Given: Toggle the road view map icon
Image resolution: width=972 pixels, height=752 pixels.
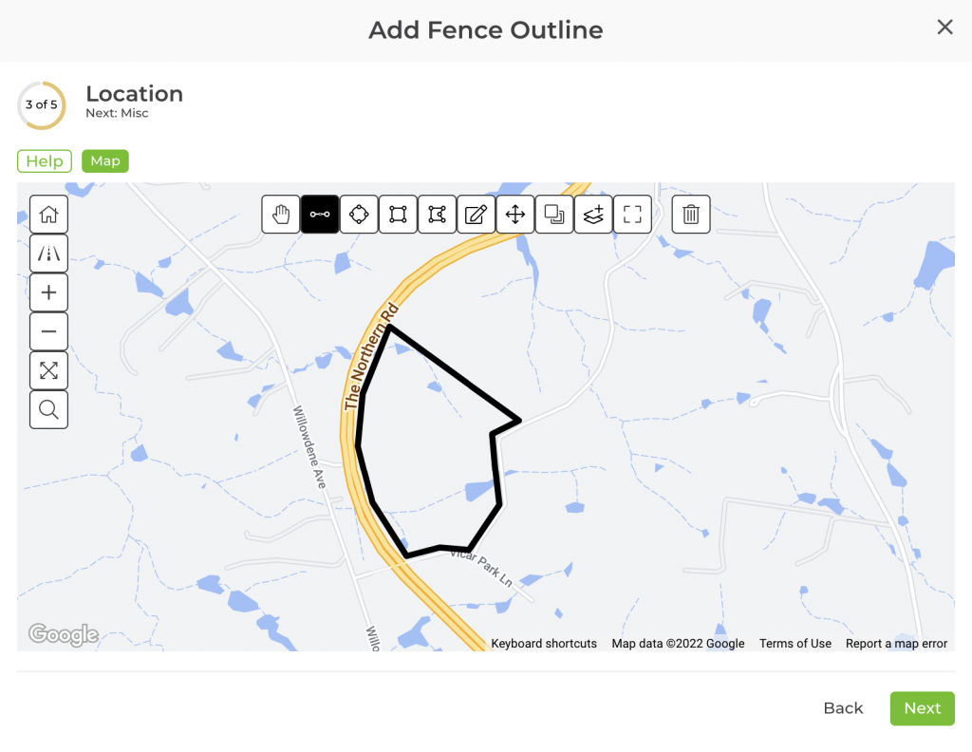Looking at the screenshot, I should [x=48, y=254].
